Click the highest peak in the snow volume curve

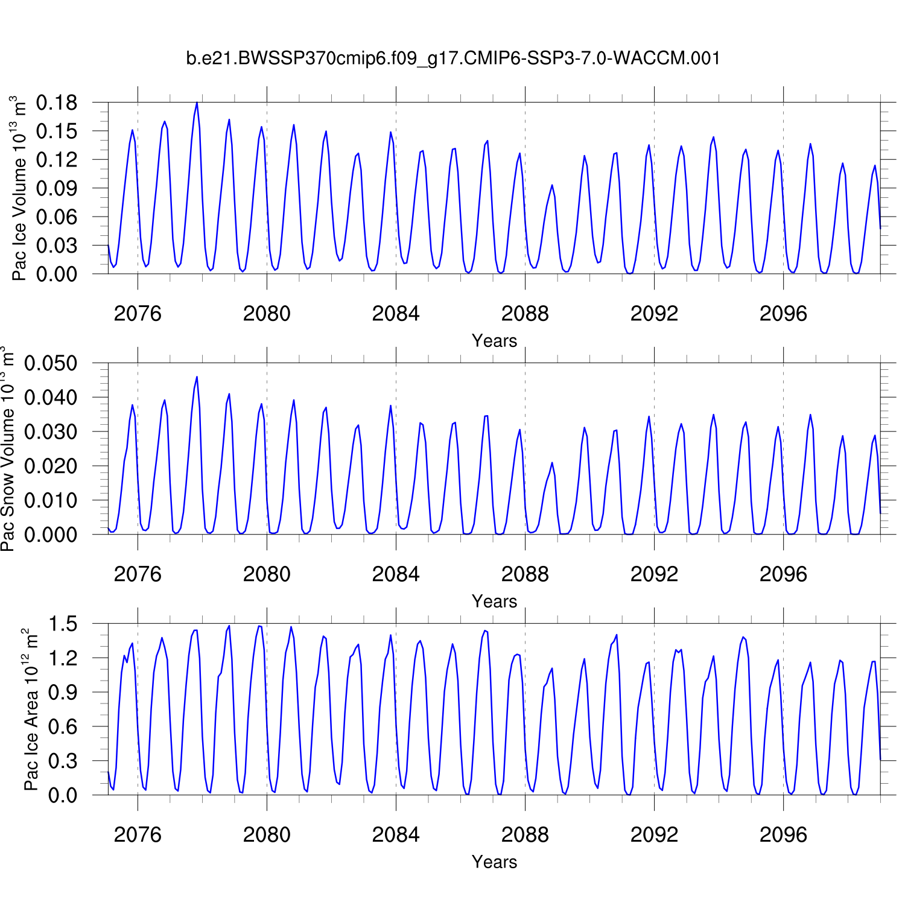197,378
